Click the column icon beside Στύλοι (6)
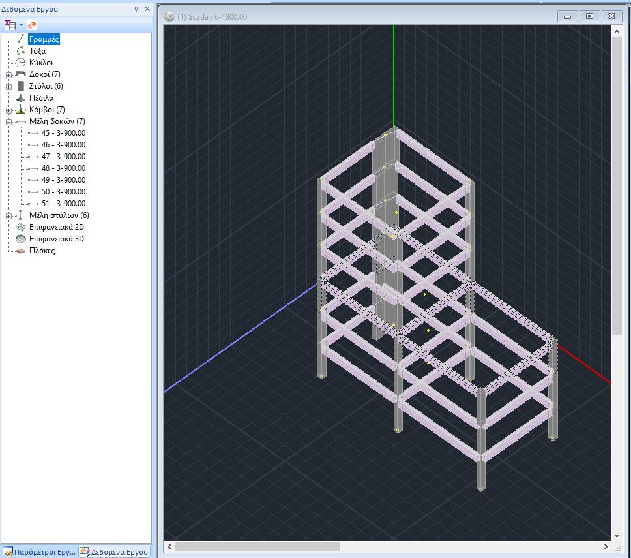Image resolution: width=631 pixels, height=558 pixels. [x=21, y=85]
